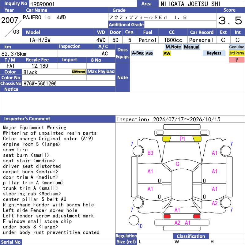Screen dimensions: 245x245
Task: Click chassis number H76W-5601200
Action: [x=40, y=84]
